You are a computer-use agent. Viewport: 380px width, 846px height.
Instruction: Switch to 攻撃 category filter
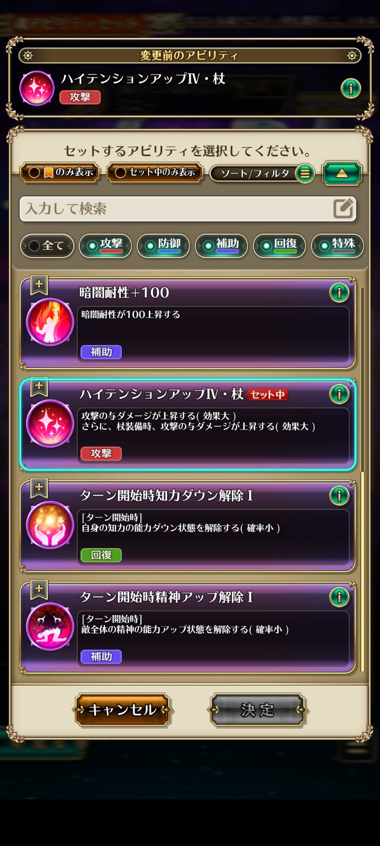pyautogui.click(x=105, y=245)
